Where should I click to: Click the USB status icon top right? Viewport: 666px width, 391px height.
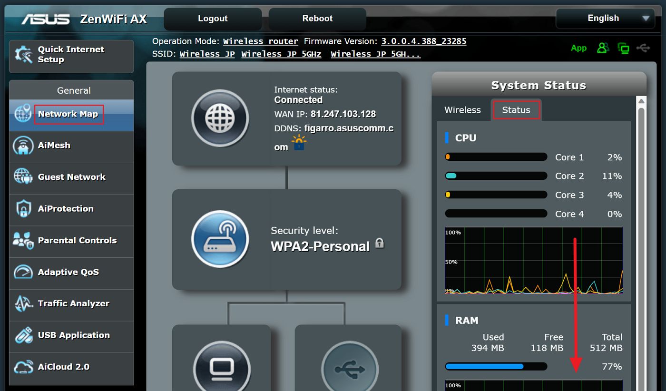click(x=643, y=48)
